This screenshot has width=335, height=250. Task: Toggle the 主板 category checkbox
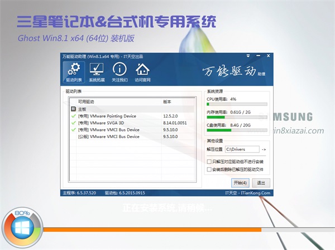73,109
